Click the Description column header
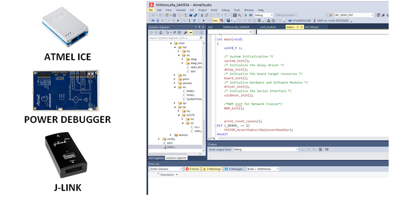This screenshot has height=197, width=413. pyautogui.click(x=167, y=175)
